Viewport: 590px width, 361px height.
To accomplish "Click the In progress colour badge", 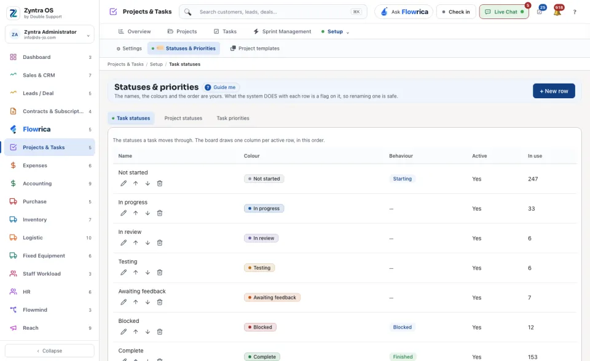I will (x=264, y=209).
